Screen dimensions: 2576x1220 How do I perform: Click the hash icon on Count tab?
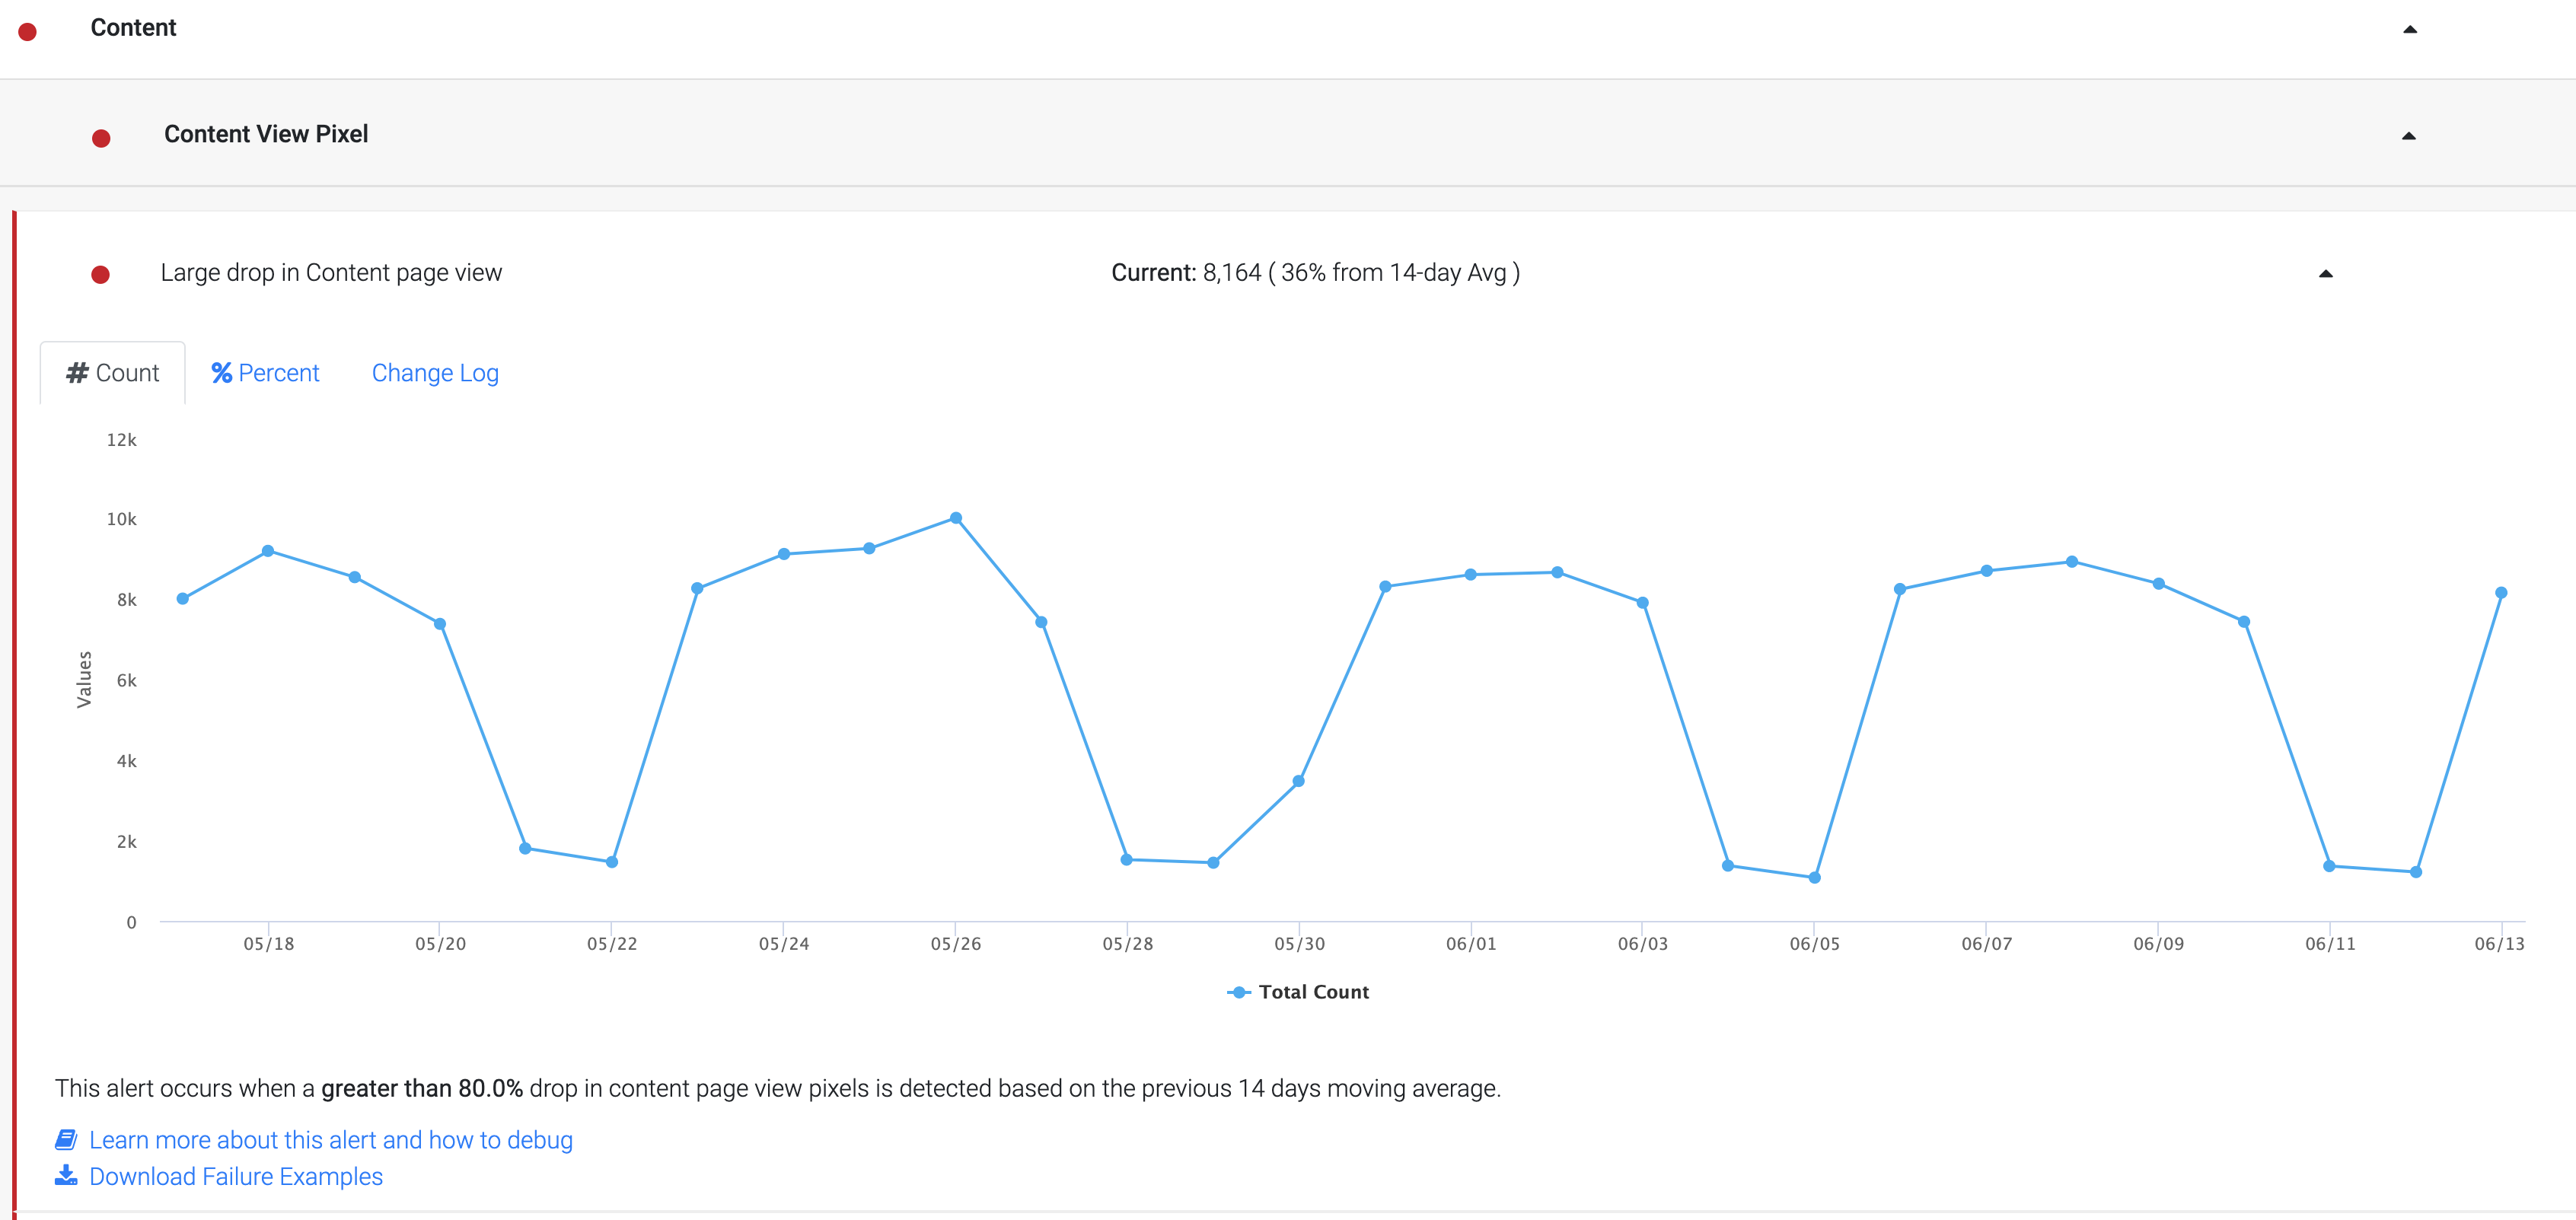click(77, 373)
